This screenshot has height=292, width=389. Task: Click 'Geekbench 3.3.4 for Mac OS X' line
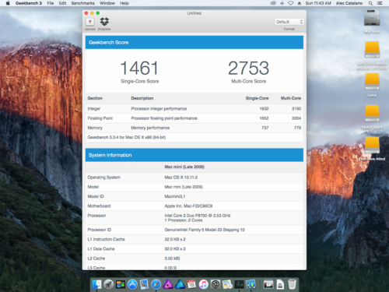tap(127, 137)
